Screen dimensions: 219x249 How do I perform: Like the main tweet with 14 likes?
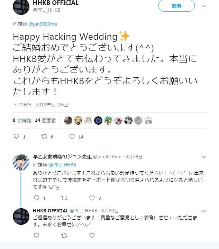pyautogui.click(x=72, y=136)
